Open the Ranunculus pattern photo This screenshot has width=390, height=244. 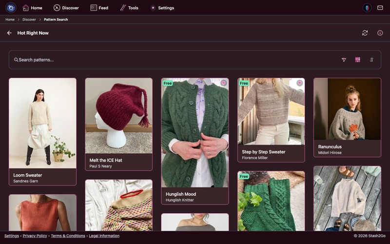[347, 109]
